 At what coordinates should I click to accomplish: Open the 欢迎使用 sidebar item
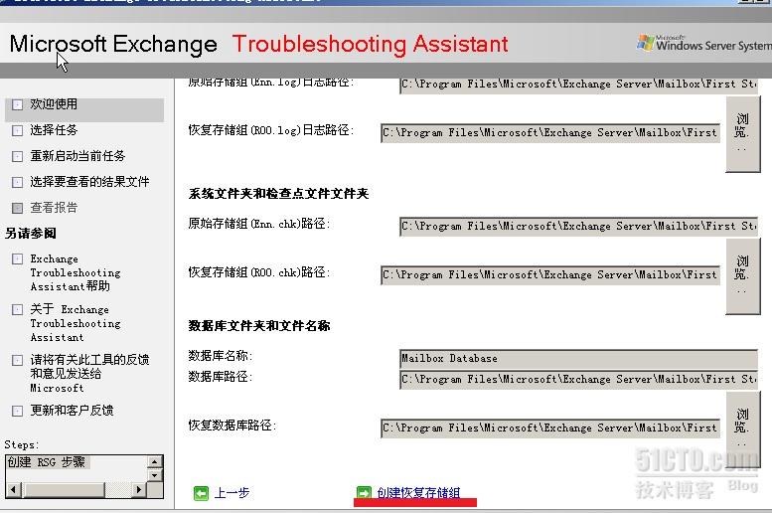54,104
